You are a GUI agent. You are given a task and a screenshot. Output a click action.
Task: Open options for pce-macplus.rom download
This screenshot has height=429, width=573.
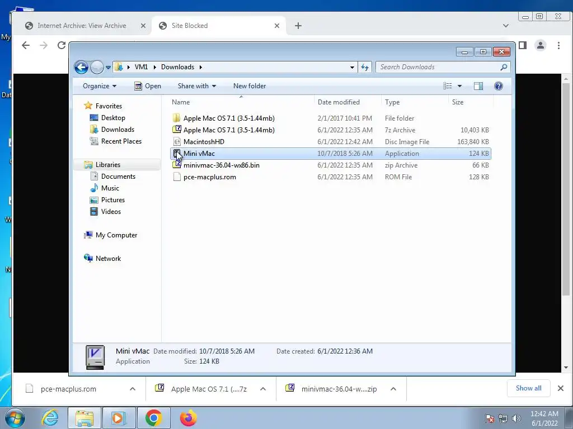(x=132, y=389)
